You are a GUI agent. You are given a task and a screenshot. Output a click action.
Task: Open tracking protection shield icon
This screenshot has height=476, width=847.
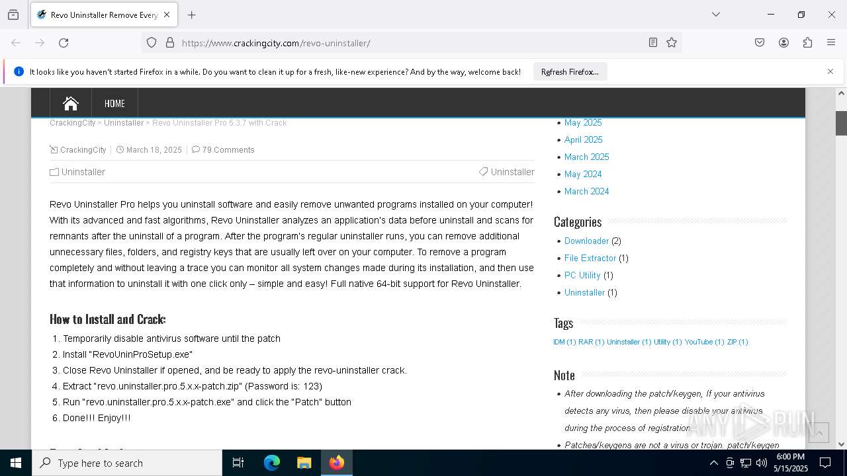[152, 43]
